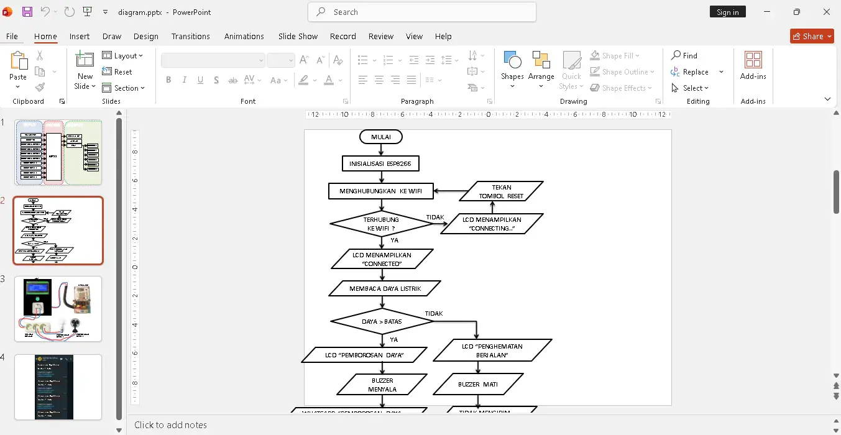Open the Design ribbon tab
The height and width of the screenshot is (435, 841).
click(145, 37)
